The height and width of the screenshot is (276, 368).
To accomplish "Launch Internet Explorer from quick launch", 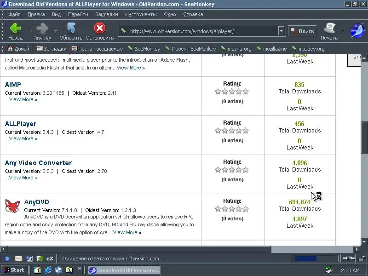I will point(48,270).
